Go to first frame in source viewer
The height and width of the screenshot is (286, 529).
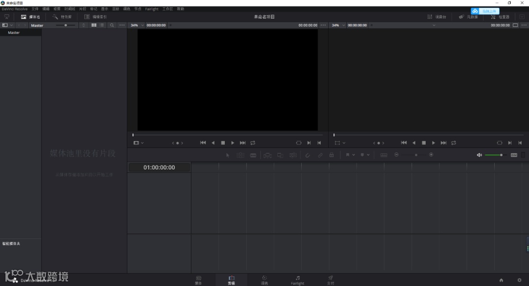pyautogui.click(x=203, y=143)
